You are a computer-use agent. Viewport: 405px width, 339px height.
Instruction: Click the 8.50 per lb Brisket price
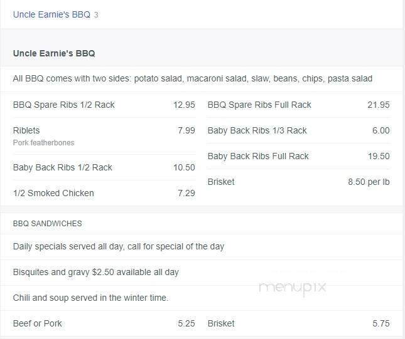369,182
